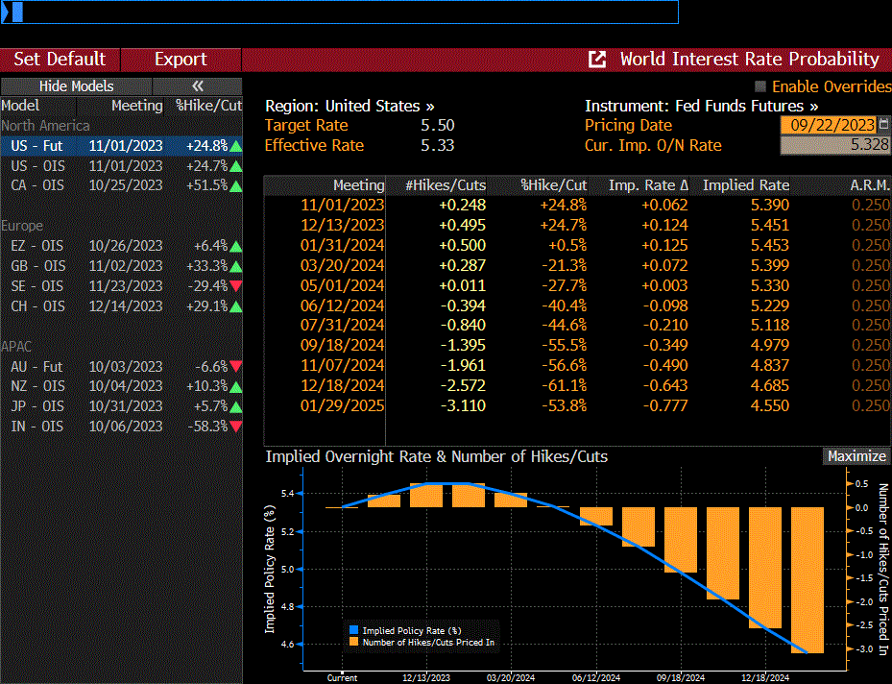Select the JP - OIS model row
Image resolution: width=892 pixels, height=684 pixels.
pos(121,405)
